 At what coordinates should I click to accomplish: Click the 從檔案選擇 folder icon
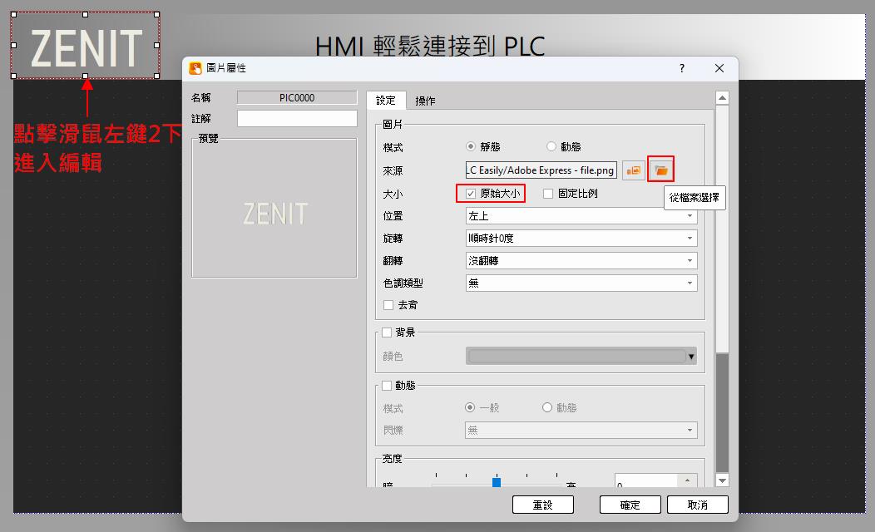point(661,170)
